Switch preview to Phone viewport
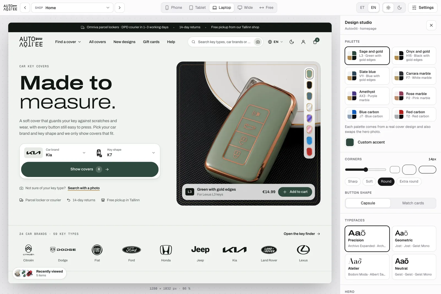This screenshot has height=294, width=441. click(174, 8)
